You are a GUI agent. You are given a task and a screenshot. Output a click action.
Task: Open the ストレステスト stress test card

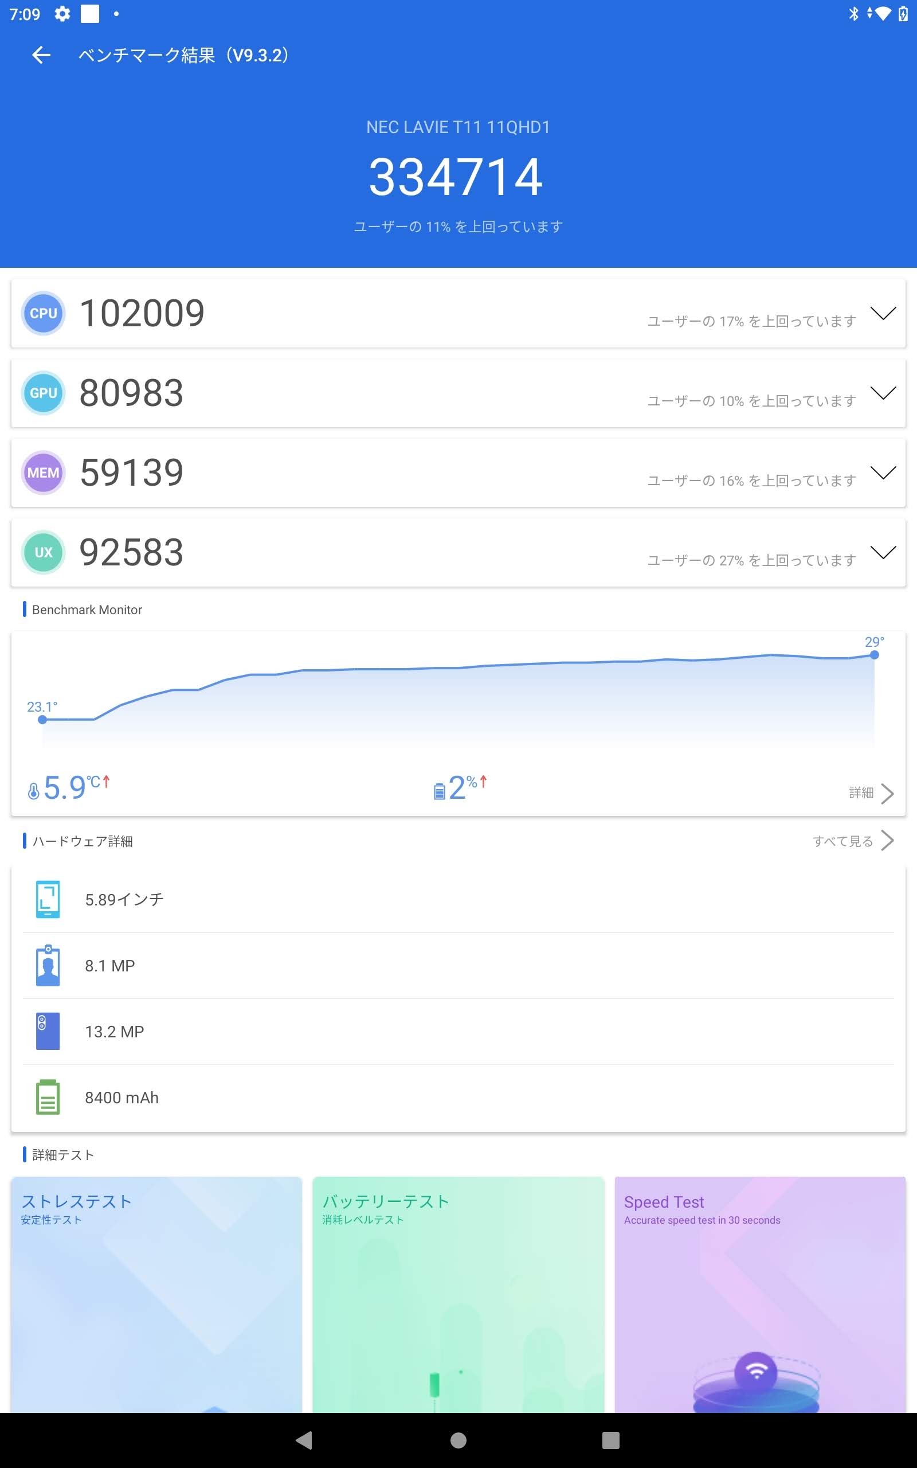pos(156,1294)
